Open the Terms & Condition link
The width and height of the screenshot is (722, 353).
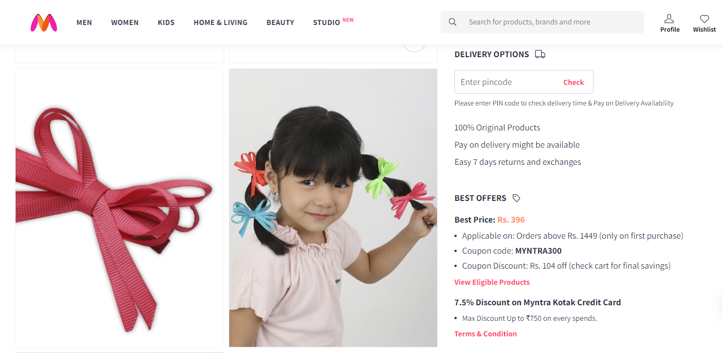[486, 334]
